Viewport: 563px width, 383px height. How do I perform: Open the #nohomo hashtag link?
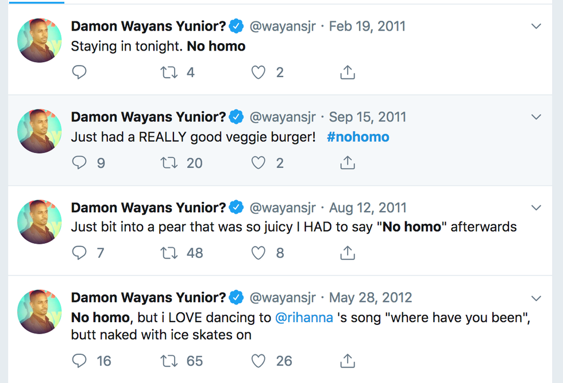point(358,137)
